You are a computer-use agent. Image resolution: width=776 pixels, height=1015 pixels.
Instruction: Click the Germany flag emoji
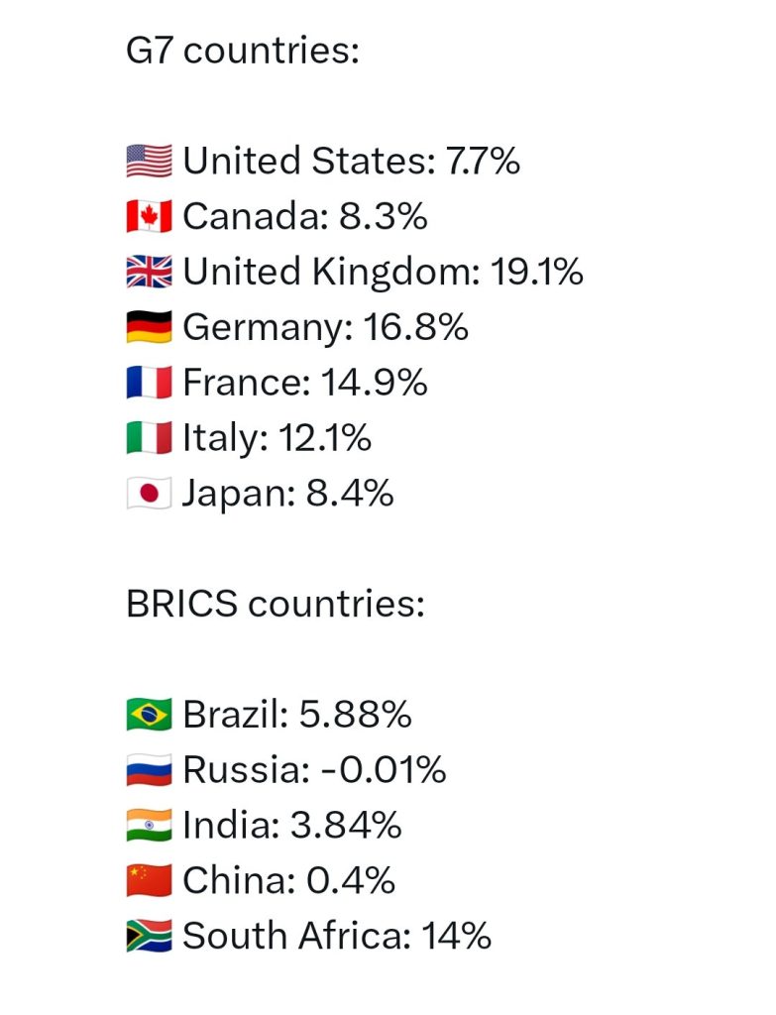pyautogui.click(x=149, y=327)
